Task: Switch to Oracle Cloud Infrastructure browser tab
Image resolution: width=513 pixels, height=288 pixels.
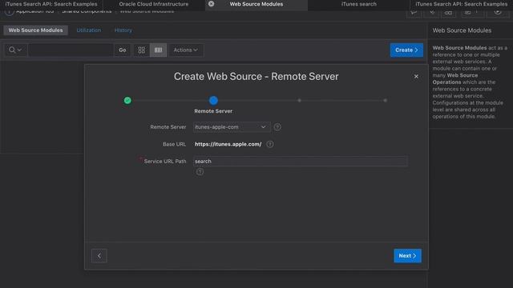Action: pos(154,4)
